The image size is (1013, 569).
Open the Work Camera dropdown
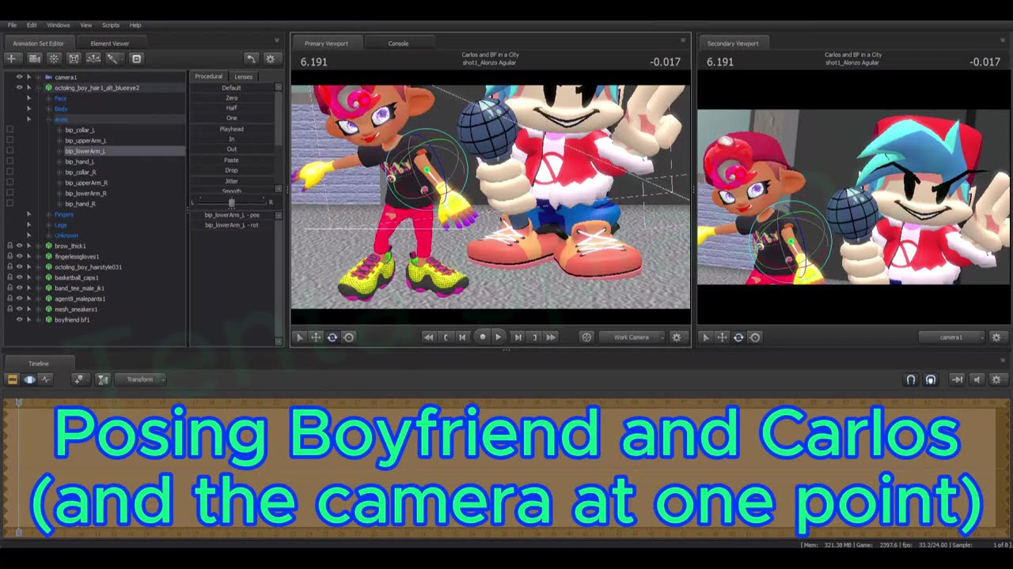[632, 337]
